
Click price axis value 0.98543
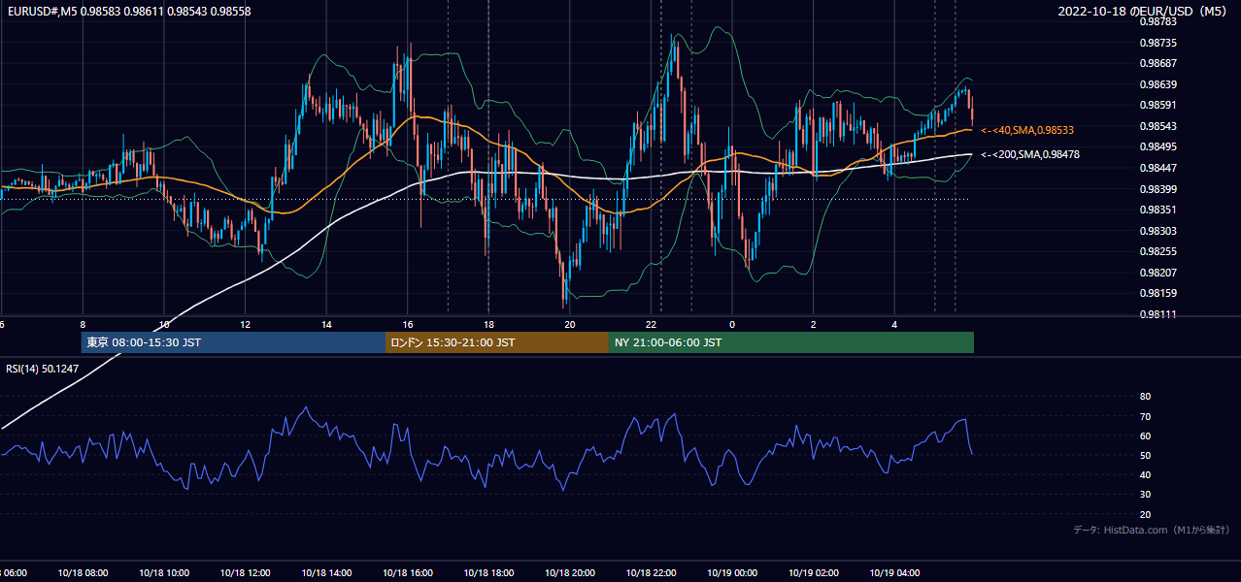tap(1157, 126)
